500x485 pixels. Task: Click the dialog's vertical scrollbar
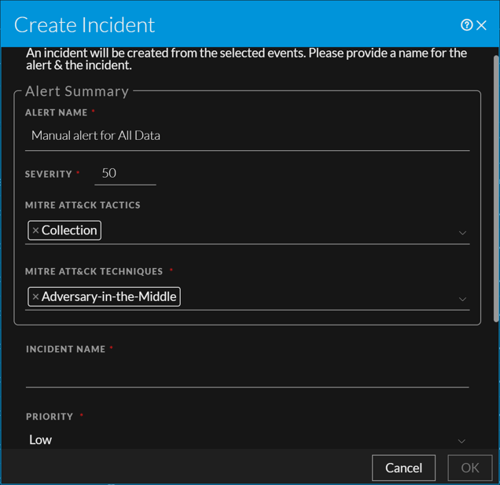coord(495,189)
